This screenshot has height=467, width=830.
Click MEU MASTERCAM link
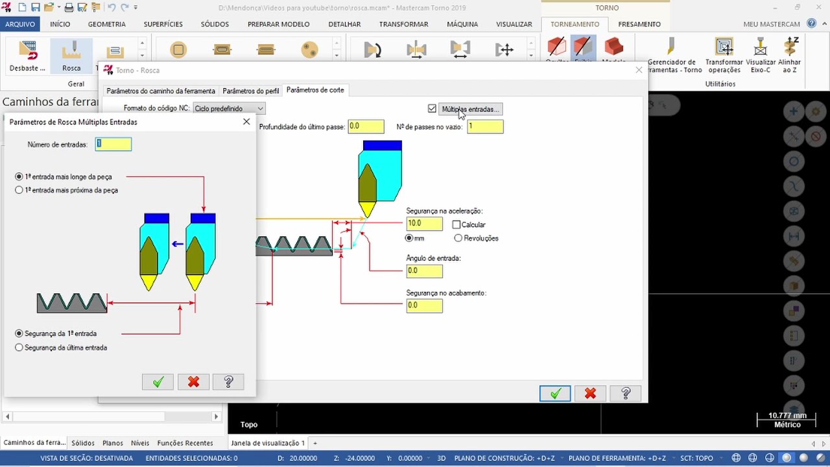point(772,24)
